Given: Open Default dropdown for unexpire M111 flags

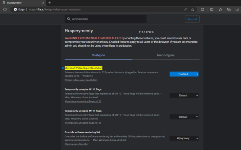Looking at the screenshot, I should [x=184, y=117].
